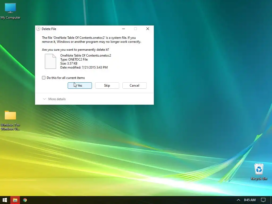Click the file name 'OneNote Table Of Contents.onetoc2'
The height and width of the screenshot is (204, 272).
[x=86, y=56]
